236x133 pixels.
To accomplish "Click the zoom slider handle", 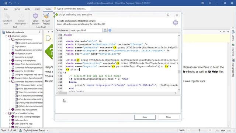I will click(x=199, y=130).
